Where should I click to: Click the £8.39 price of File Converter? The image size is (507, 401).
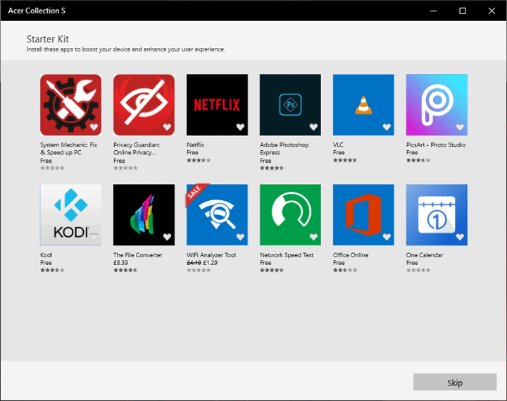point(120,262)
